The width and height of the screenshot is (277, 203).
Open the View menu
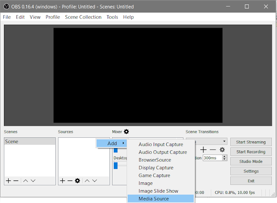click(x=35, y=17)
